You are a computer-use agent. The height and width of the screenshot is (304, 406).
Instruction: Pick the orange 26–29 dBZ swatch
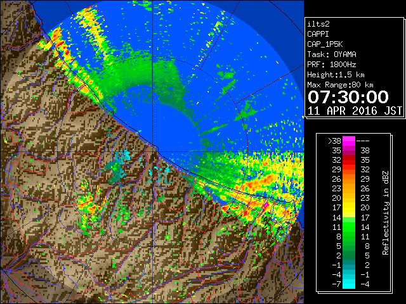click(349, 179)
